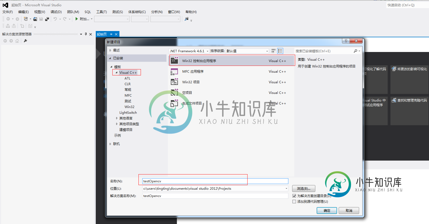Open the 帮助(H) menu
429x224 pixels.
191,12
